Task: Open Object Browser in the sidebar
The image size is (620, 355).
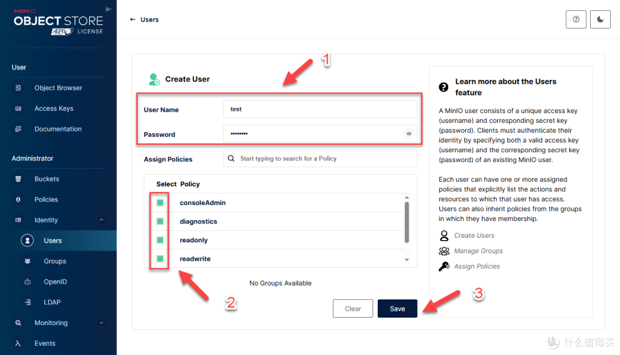Action: coord(58,88)
